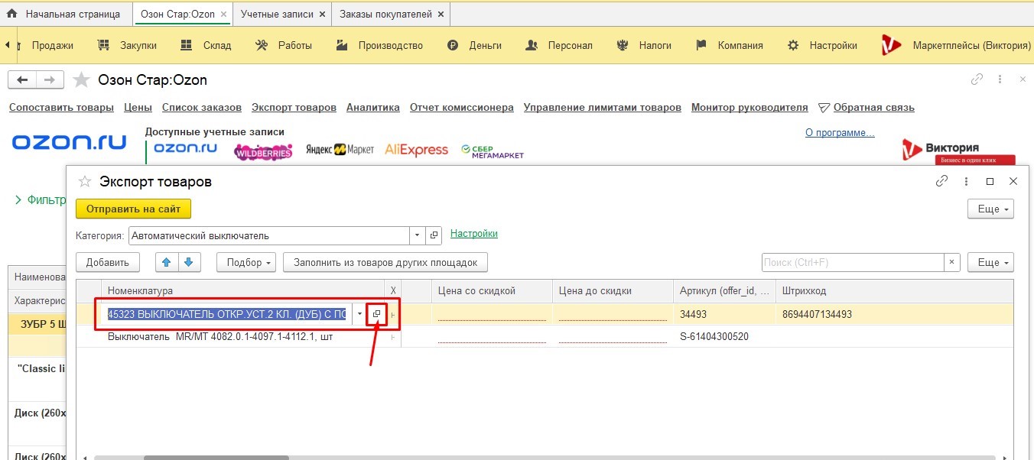Open the Закупки section

[128, 45]
